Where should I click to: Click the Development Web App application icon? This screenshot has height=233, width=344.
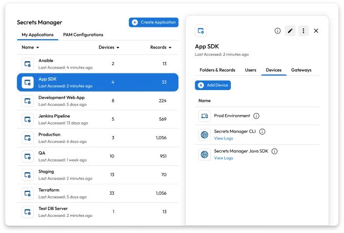tap(27, 101)
